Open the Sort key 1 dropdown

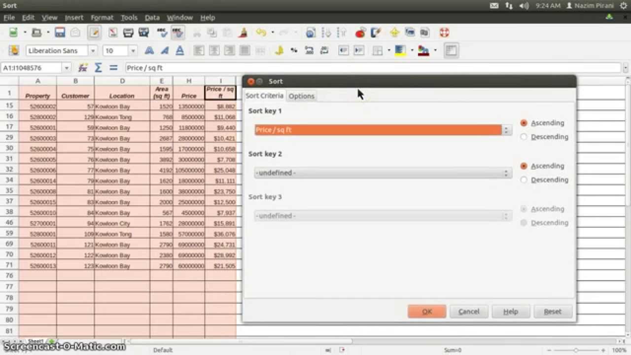(383, 130)
